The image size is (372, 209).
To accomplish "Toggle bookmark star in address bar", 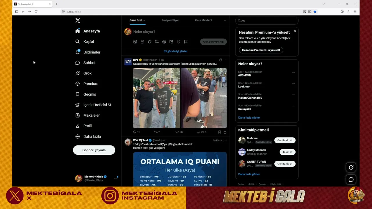I will [x=315, y=12].
